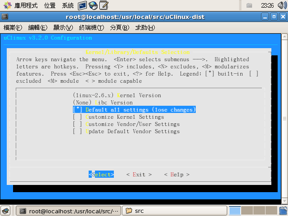
Task: Click the gray indicator icon beside the clock
Action: [x=249, y=5]
